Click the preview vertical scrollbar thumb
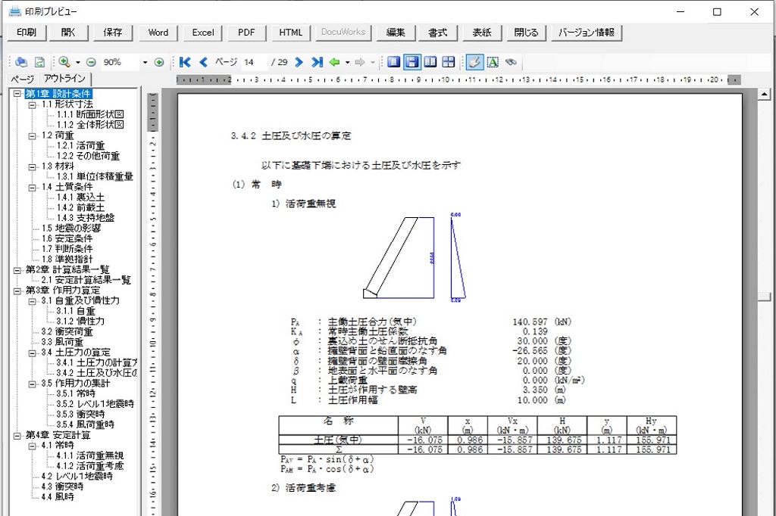 pos(764,296)
